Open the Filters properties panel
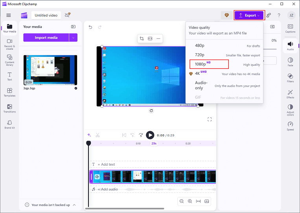The width and height of the screenshot is (300, 213). coord(290,78)
